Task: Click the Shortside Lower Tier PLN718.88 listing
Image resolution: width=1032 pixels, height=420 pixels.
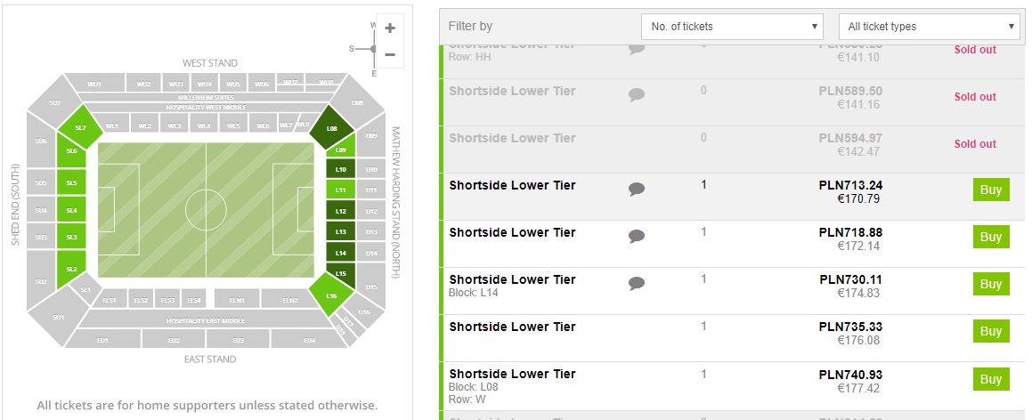Action: tap(512, 233)
